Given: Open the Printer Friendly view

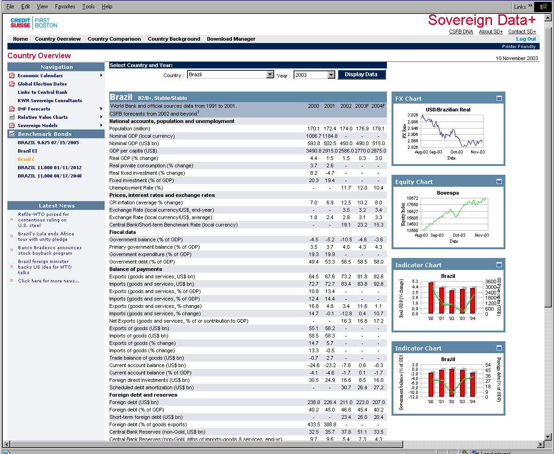Looking at the screenshot, I should [519, 47].
